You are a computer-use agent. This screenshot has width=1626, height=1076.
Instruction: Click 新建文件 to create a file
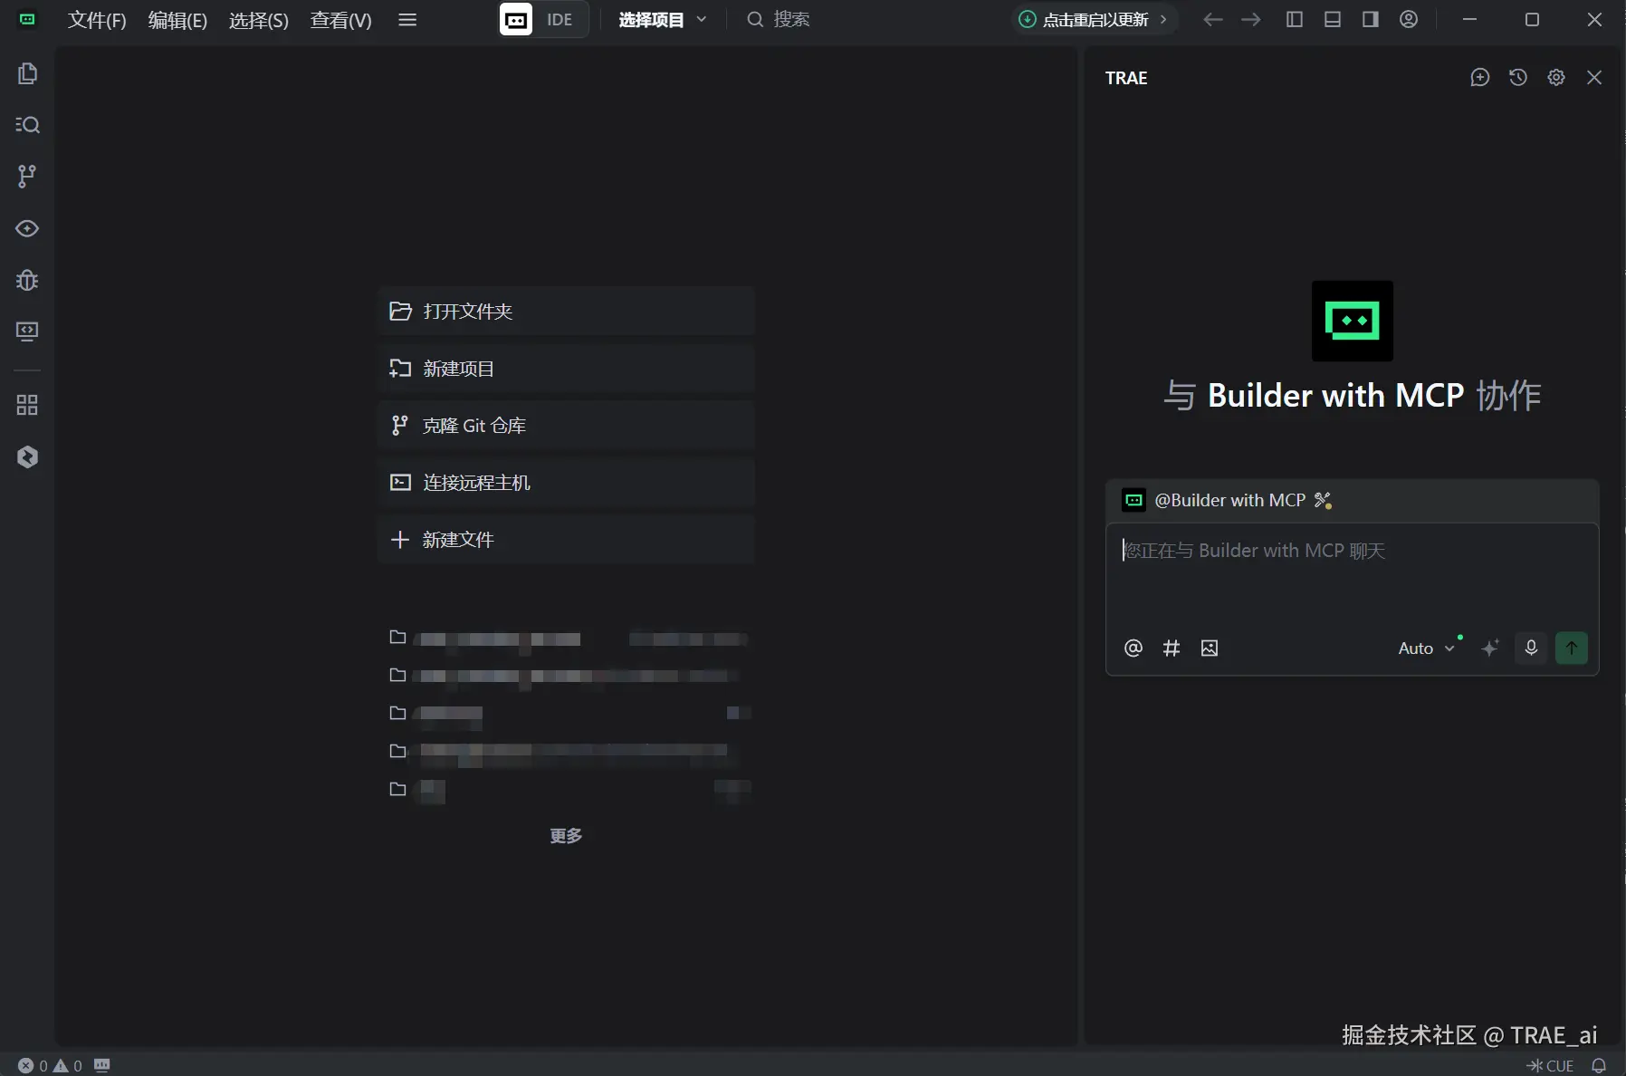(x=566, y=540)
